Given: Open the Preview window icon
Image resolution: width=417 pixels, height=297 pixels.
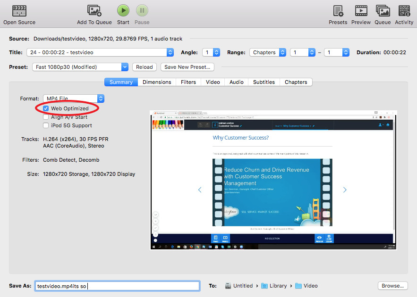Looking at the screenshot, I should (361, 11).
